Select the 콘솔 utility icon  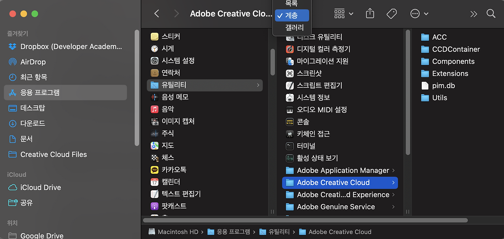301,121
